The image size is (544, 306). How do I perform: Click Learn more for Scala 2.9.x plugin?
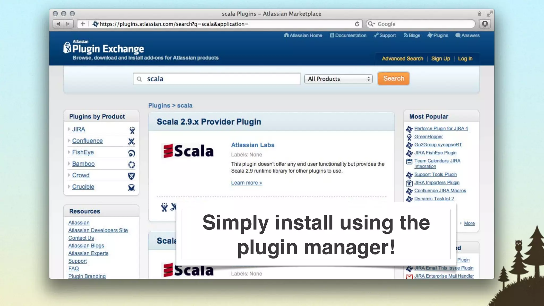(x=246, y=183)
